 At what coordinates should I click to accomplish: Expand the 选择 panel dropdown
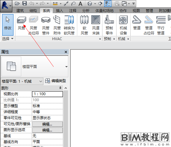tap(7, 39)
